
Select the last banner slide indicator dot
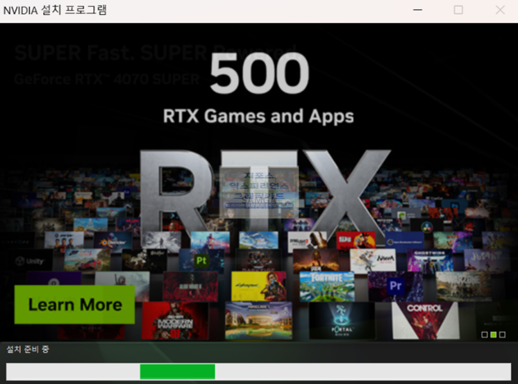502,335
